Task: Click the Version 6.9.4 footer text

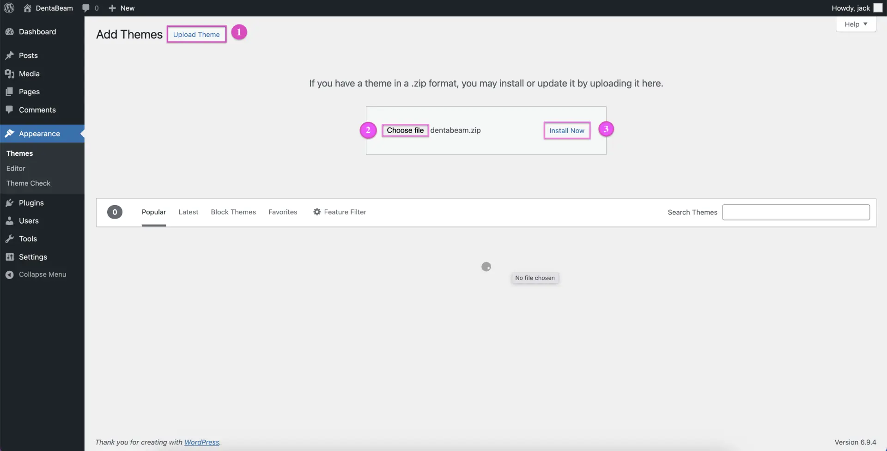Action: [x=855, y=442]
